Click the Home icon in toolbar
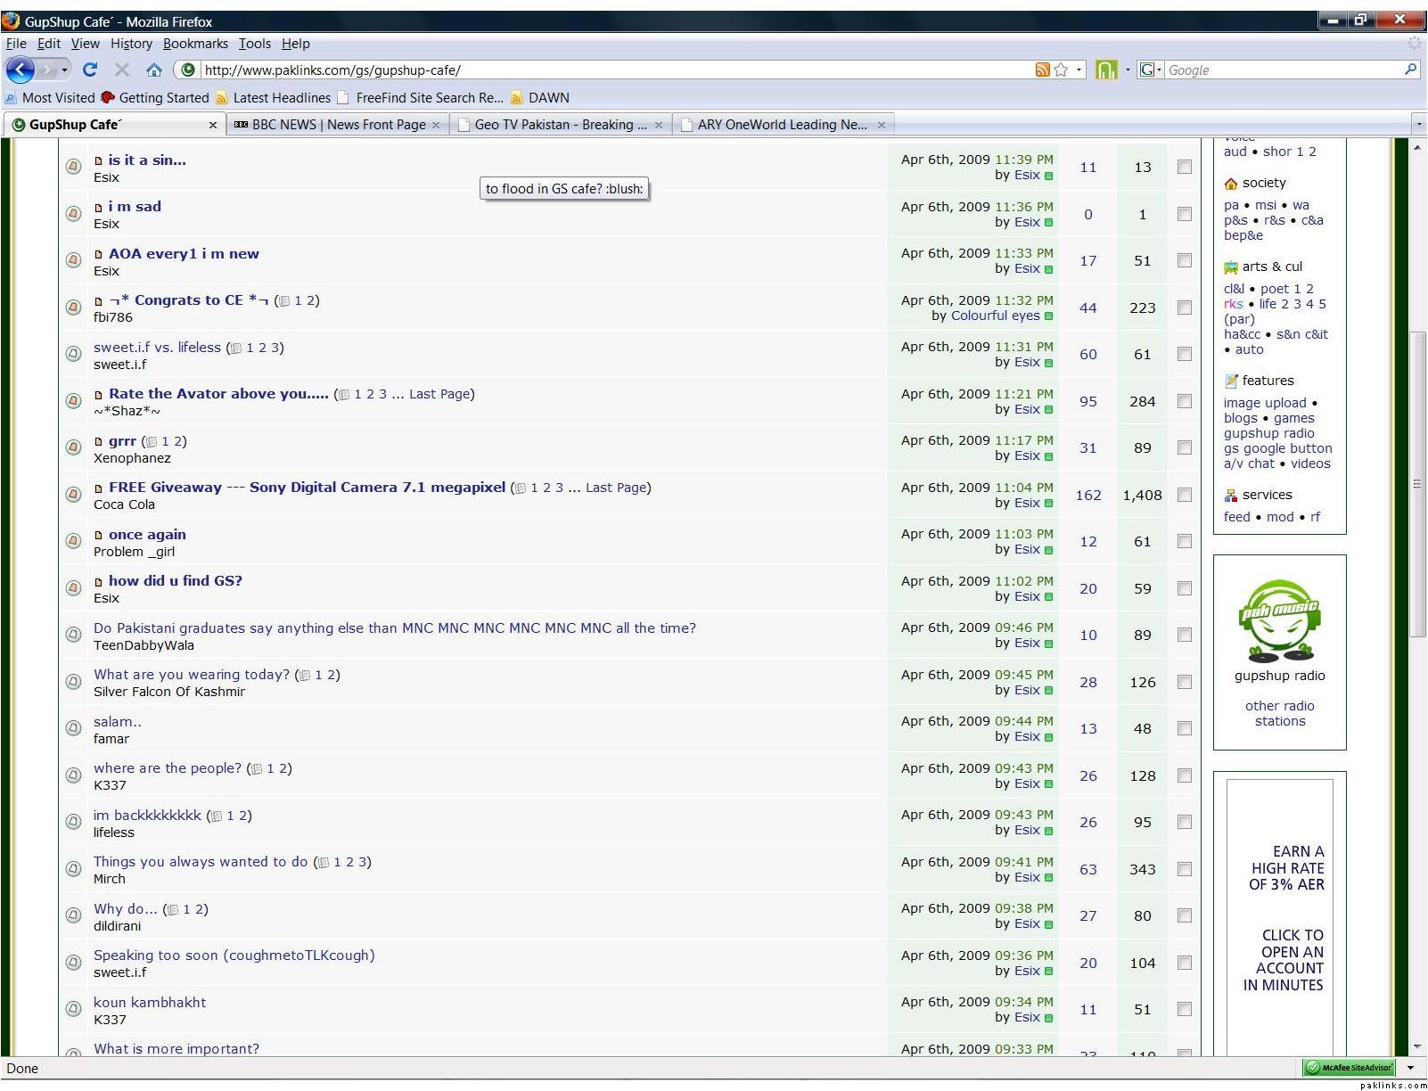The image size is (1428, 1091). pos(154,70)
